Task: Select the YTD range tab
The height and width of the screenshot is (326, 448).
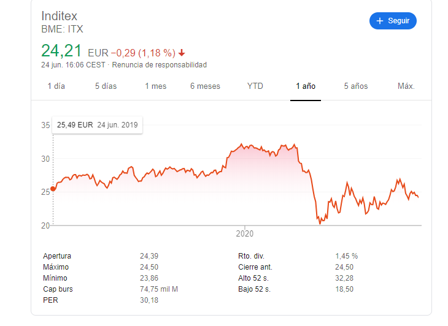Action: (x=255, y=86)
